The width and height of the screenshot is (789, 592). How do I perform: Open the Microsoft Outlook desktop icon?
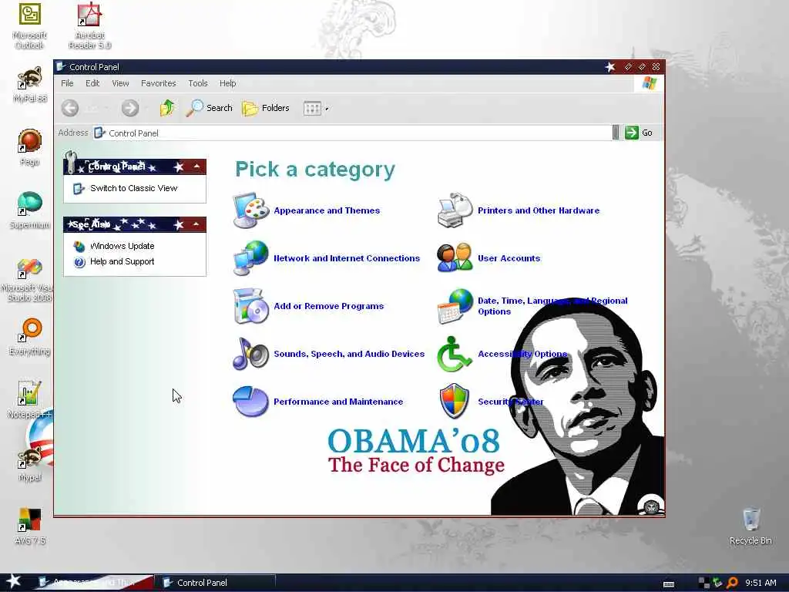(x=30, y=26)
